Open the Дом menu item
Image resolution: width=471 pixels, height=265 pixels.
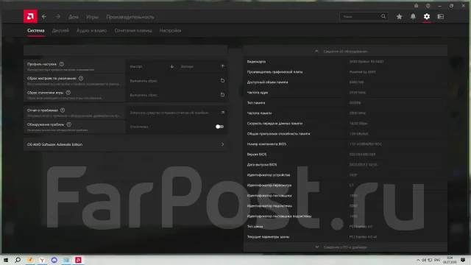pyautogui.click(x=74, y=17)
